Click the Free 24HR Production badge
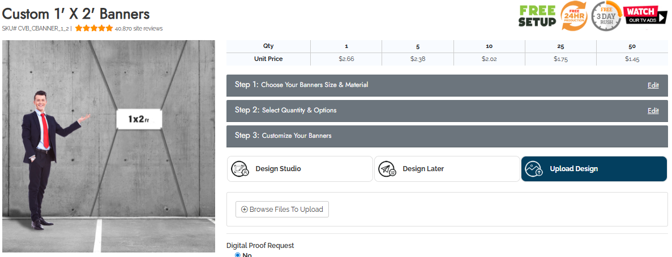 click(x=574, y=16)
